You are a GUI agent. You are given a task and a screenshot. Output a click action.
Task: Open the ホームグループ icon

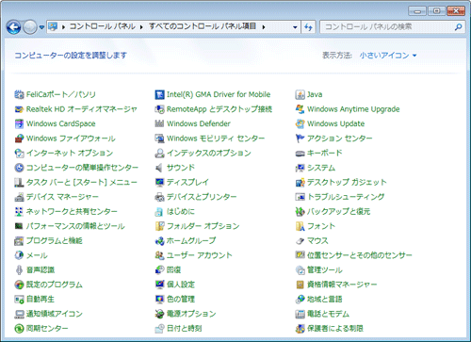pyautogui.click(x=159, y=241)
